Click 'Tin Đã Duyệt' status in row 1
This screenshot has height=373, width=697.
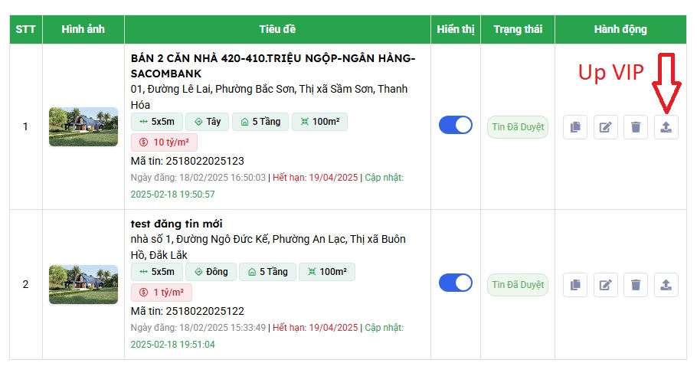(518, 127)
